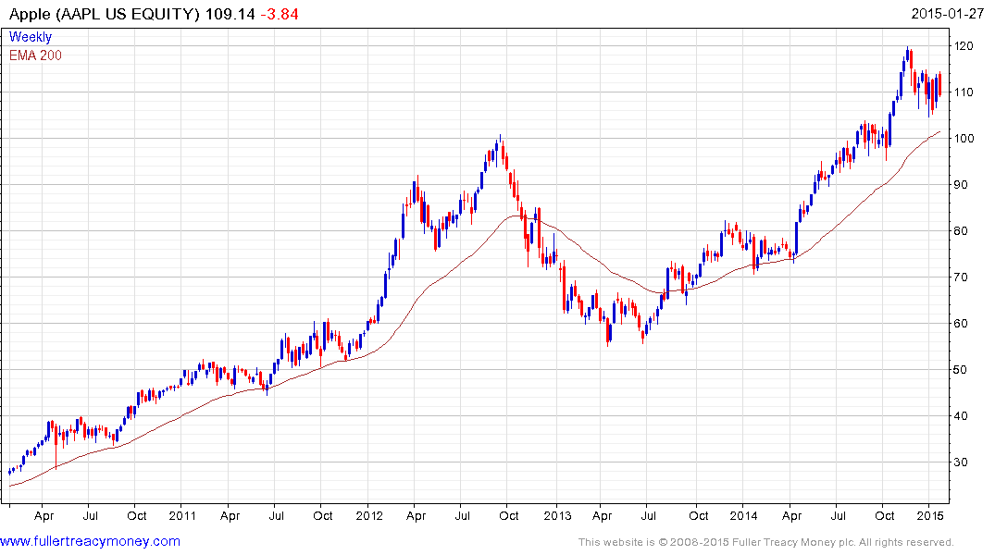Click the 'Weekly' interval label
The width and height of the screenshot is (995, 555).
31,37
